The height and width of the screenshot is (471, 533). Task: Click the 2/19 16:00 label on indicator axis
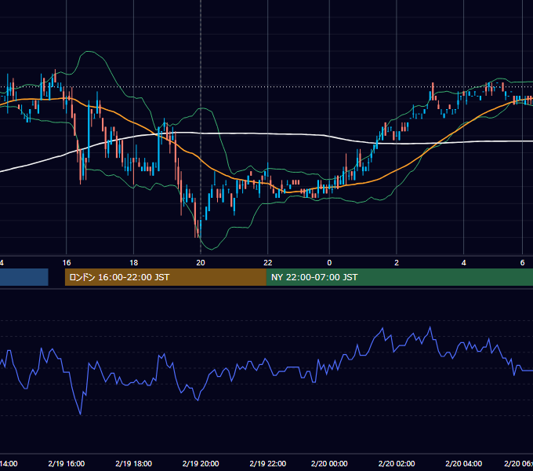(x=67, y=463)
